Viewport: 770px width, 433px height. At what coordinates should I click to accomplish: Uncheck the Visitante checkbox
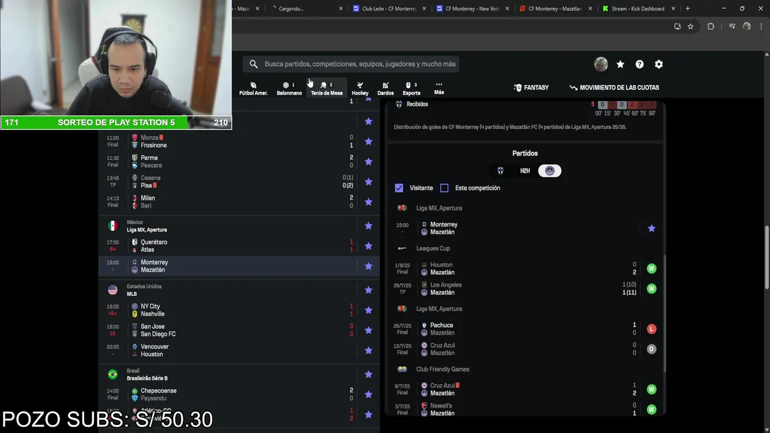[399, 188]
